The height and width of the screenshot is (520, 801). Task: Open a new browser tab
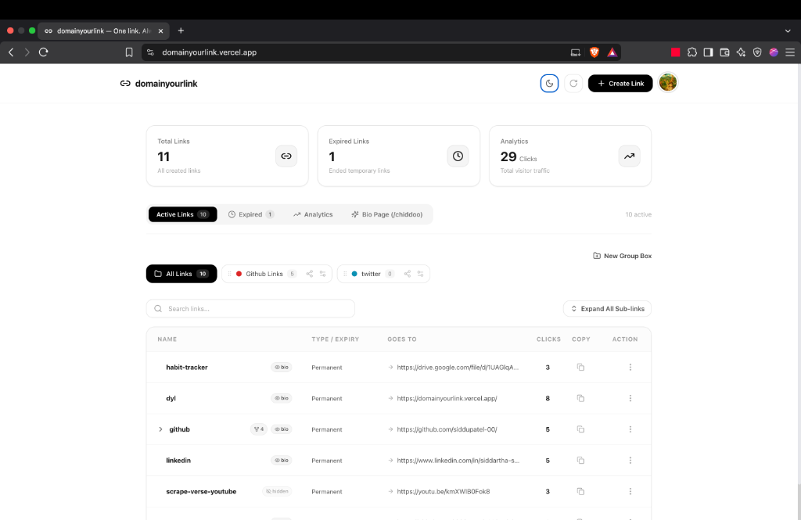tap(181, 30)
